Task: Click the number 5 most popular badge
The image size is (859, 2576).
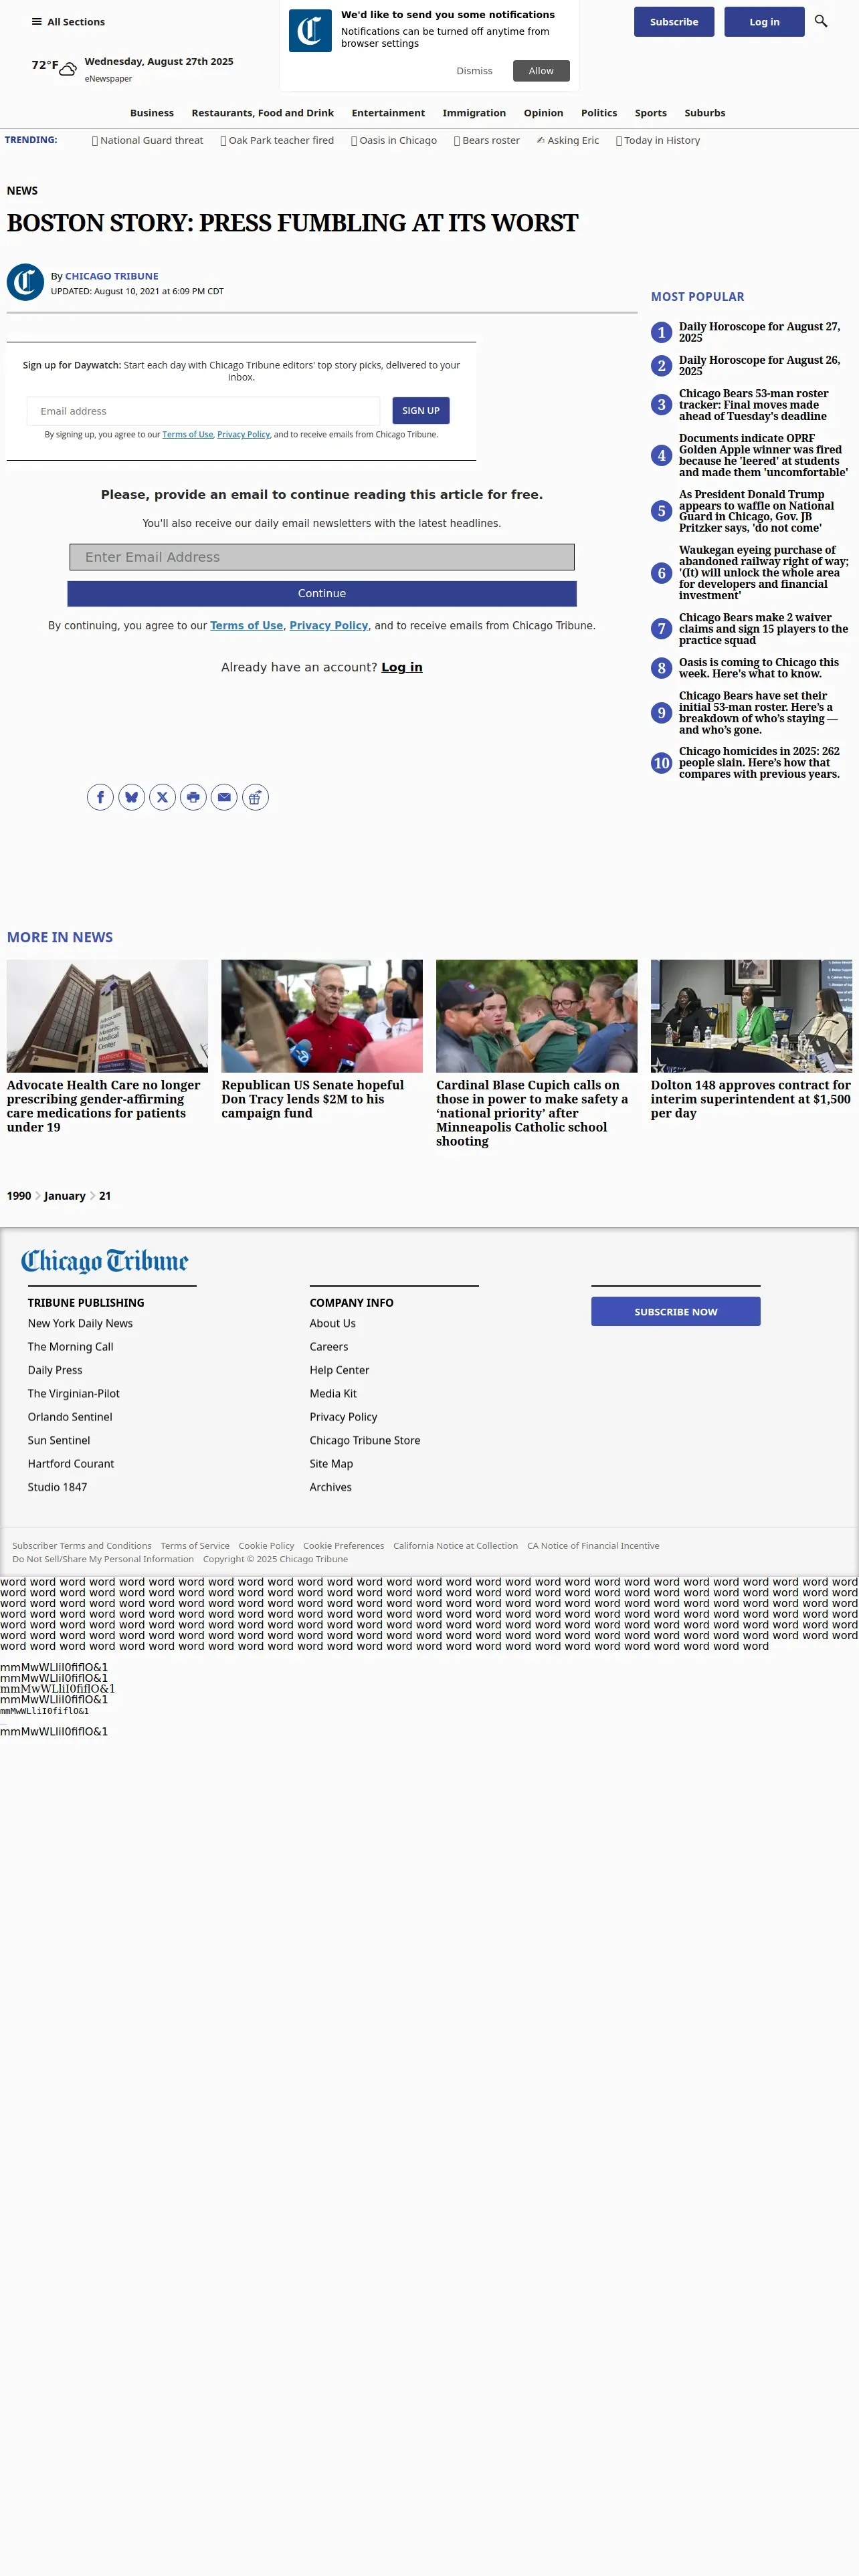Action: tap(661, 511)
